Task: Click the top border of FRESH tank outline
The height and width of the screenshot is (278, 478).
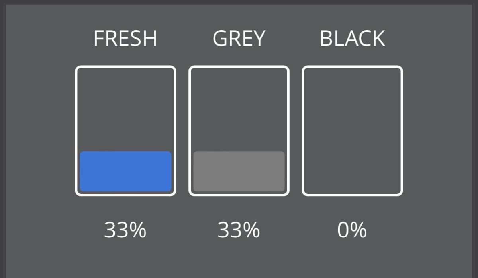Action: [x=125, y=67]
